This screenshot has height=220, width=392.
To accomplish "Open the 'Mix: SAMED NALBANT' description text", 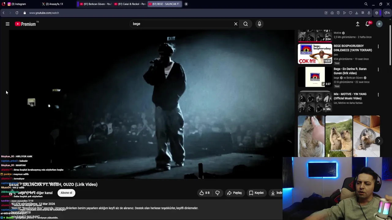I will click(x=26, y=217).
